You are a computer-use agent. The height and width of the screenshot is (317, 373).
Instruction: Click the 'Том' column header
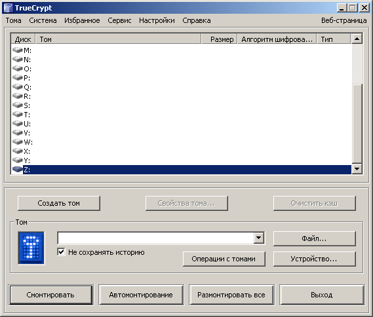(x=119, y=39)
